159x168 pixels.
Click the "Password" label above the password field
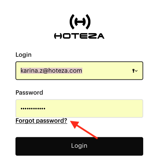[x=29, y=93]
